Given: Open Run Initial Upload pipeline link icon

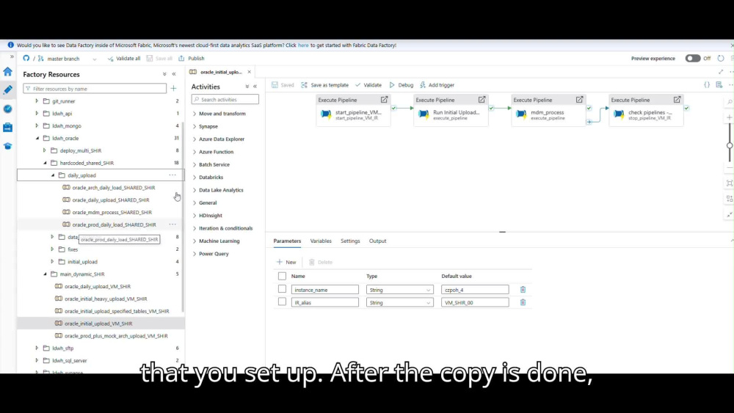Looking at the screenshot, I should [482, 100].
